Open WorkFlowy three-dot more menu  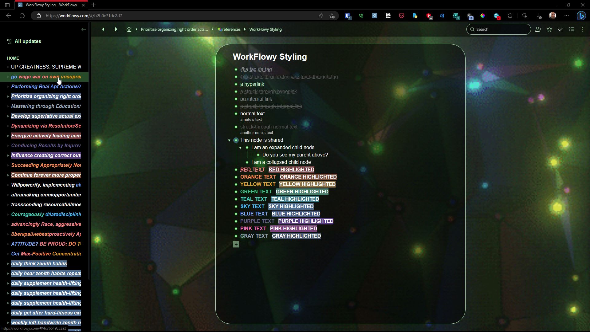click(583, 29)
